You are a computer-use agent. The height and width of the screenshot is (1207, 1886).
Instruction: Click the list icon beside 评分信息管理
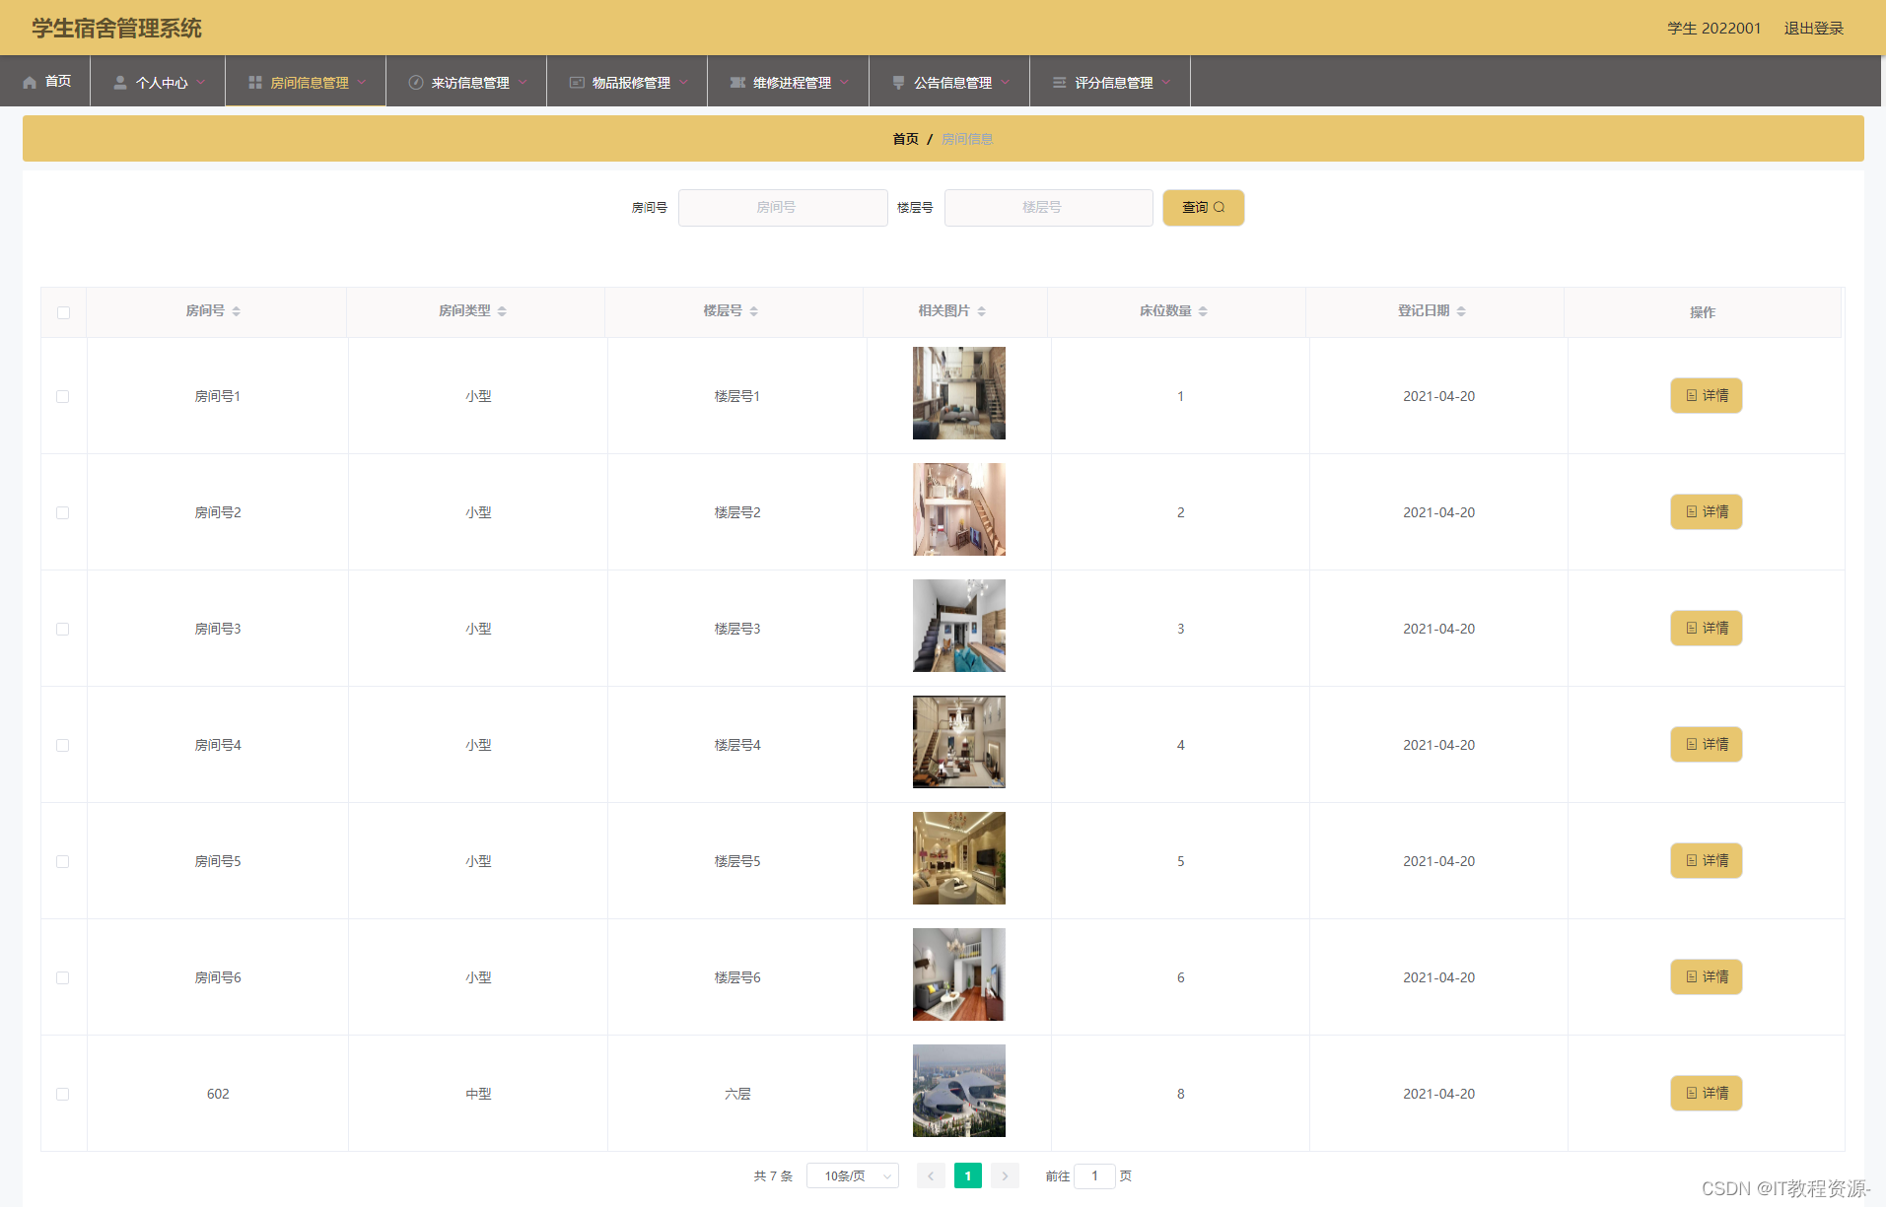pos(1059,83)
